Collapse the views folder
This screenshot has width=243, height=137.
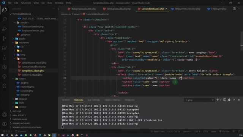point(23,59)
